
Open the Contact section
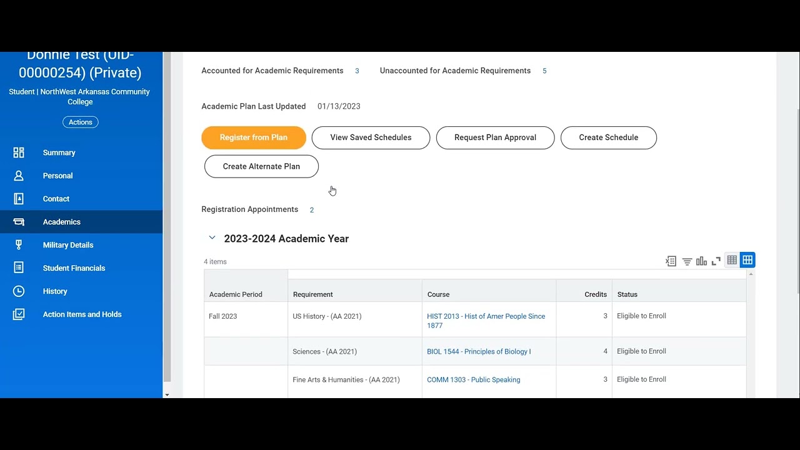click(x=56, y=199)
